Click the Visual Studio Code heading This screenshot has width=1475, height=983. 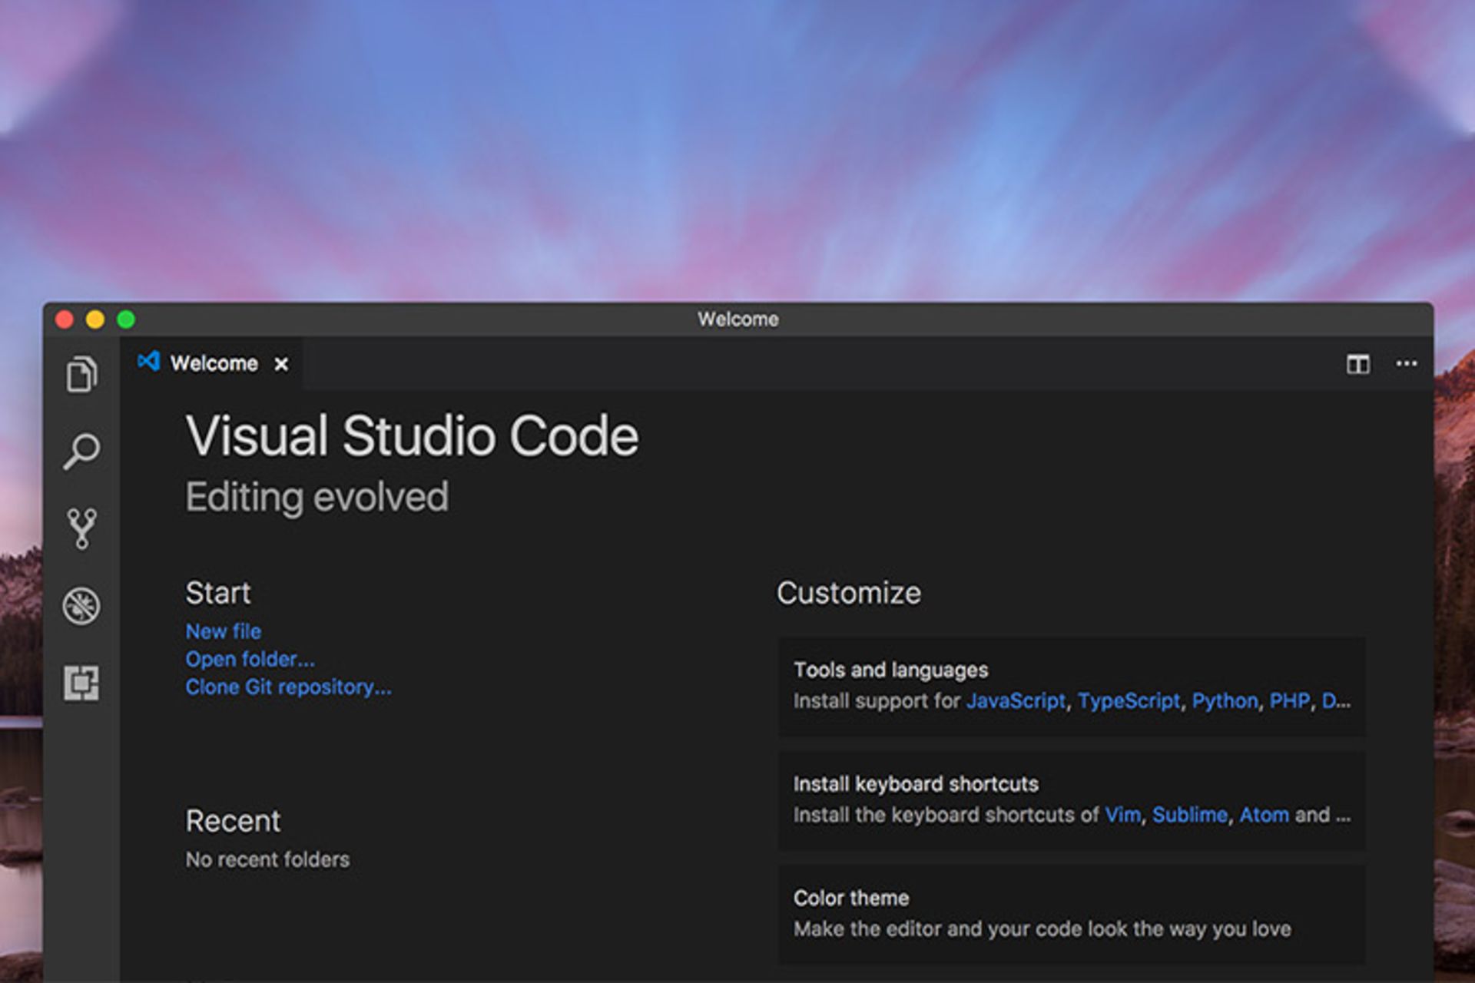point(412,435)
